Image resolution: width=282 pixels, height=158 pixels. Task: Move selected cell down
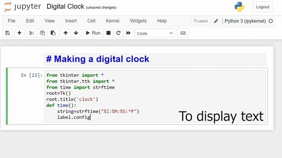[76, 33]
